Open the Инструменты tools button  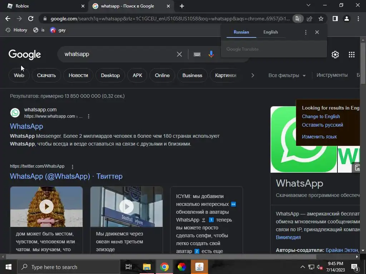point(332,75)
